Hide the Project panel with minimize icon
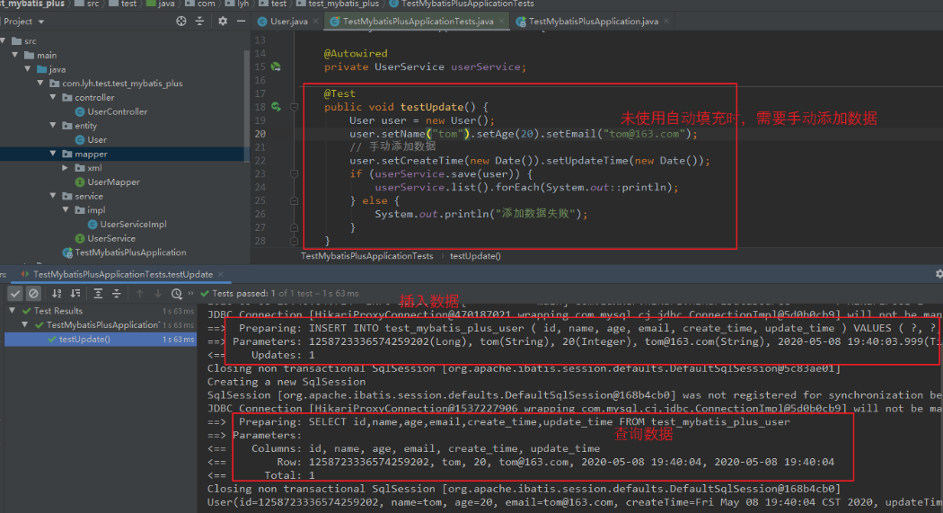 tap(237, 21)
